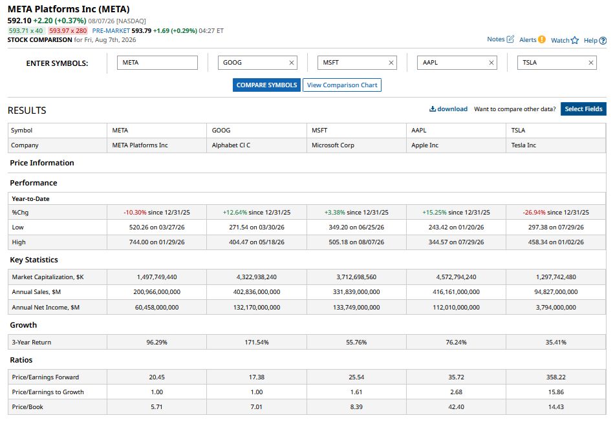This screenshot has width=613, height=422.
Task: Click MSFT Price/Earnings to Growth 1.61
Action: click(356, 392)
